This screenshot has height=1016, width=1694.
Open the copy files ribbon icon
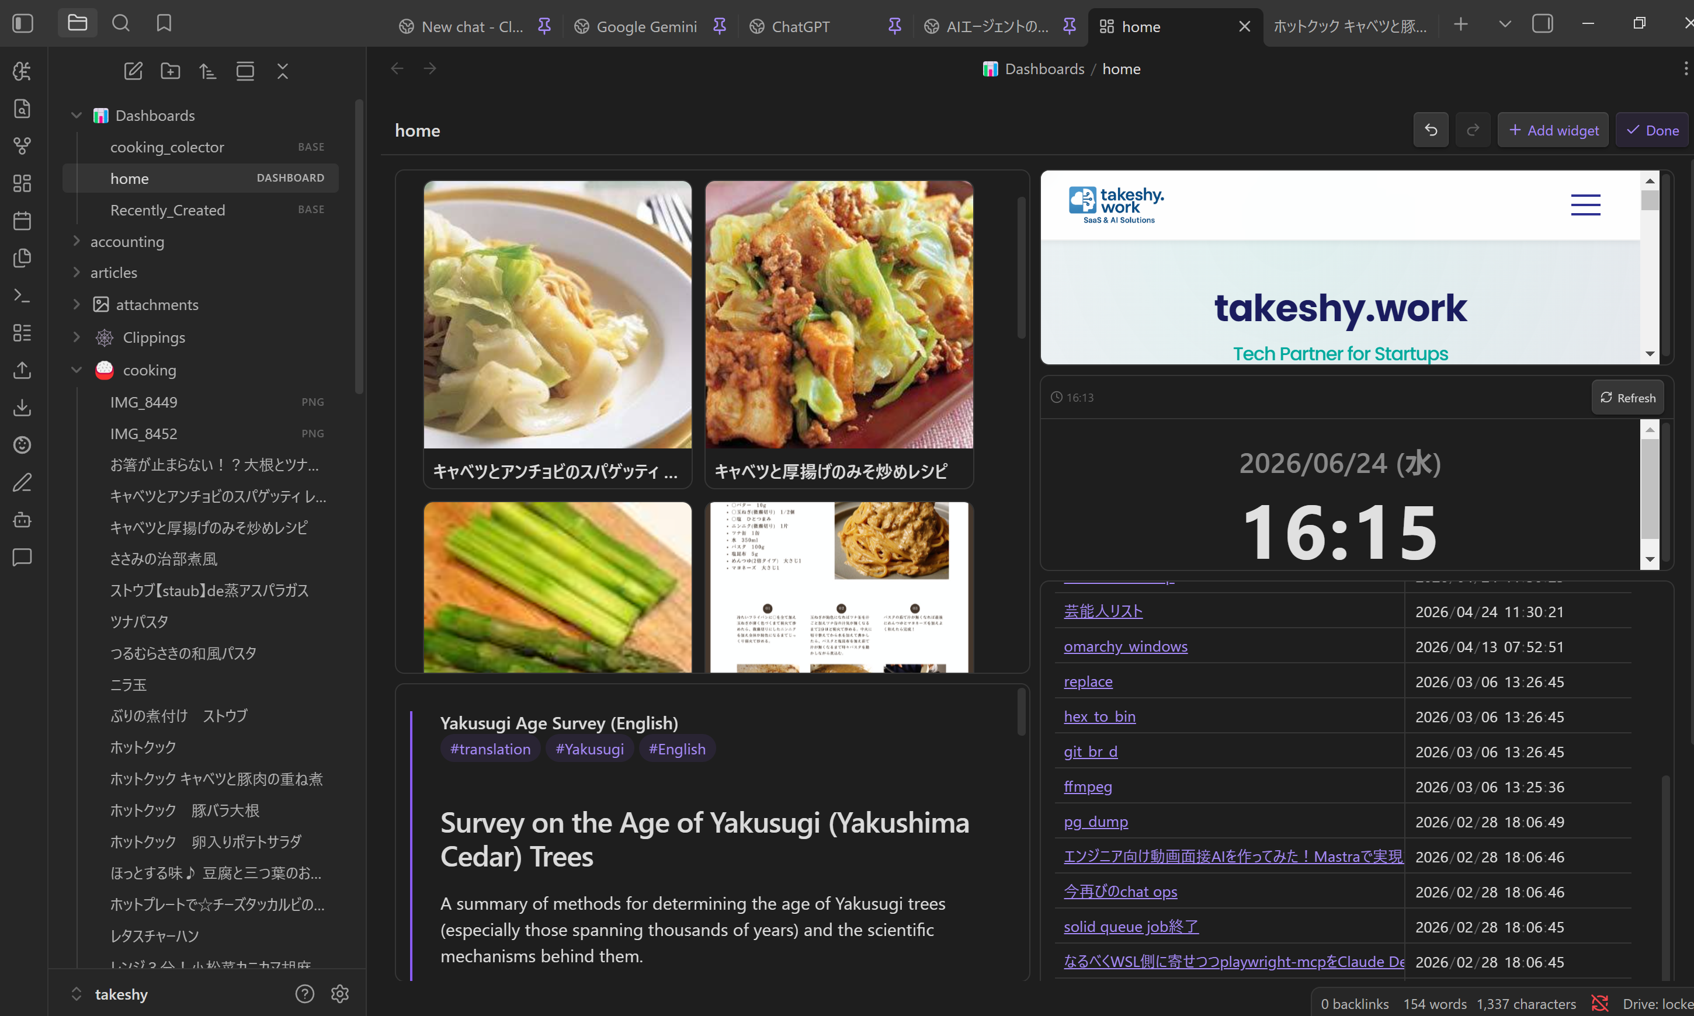click(23, 258)
